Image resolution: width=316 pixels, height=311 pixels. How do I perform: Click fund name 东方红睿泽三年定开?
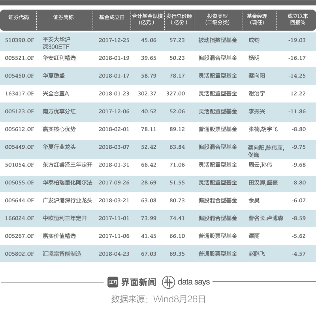coord(68,165)
